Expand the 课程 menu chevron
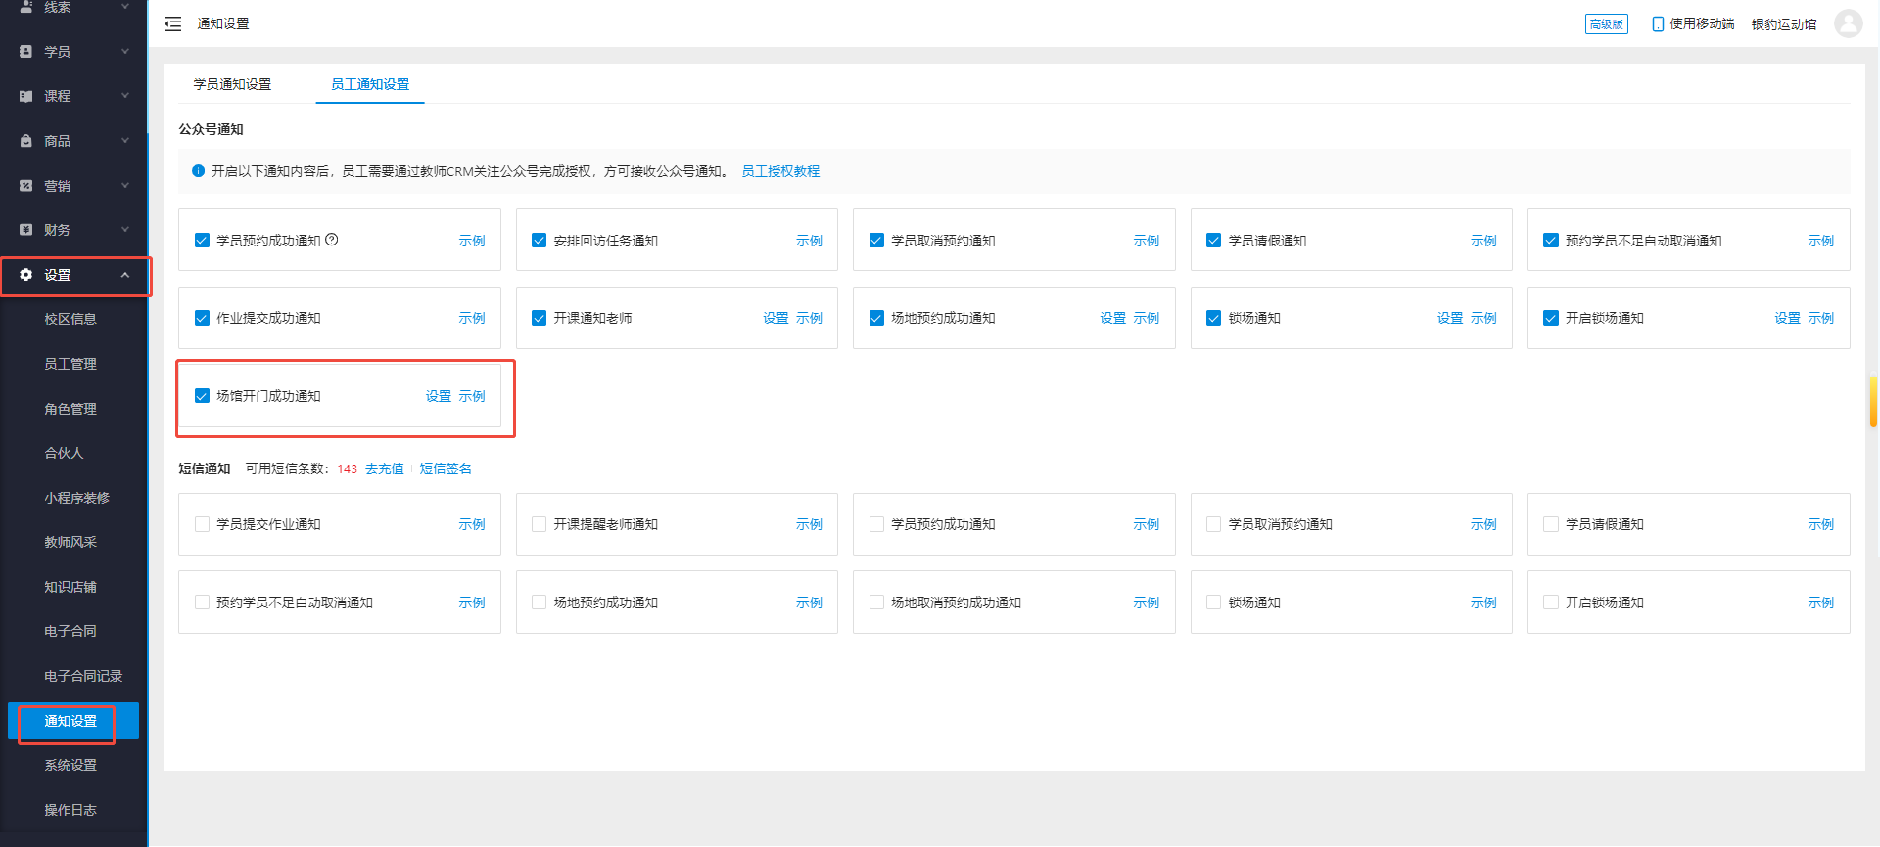The height and width of the screenshot is (847, 1880). click(x=125, y=96)
